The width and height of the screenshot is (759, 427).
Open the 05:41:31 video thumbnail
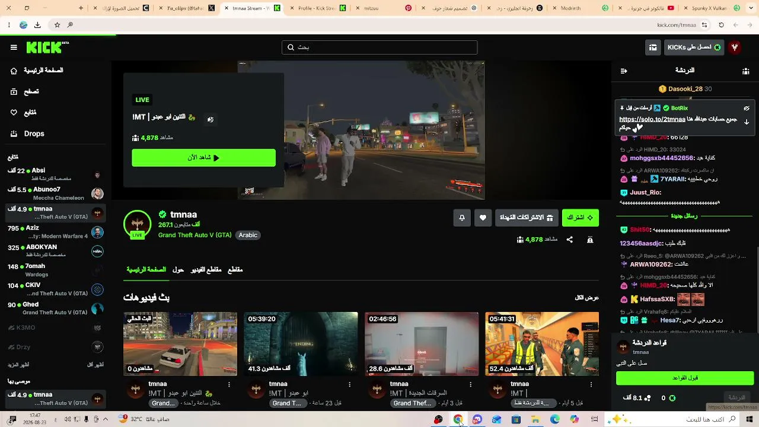[x=542, y=344]
